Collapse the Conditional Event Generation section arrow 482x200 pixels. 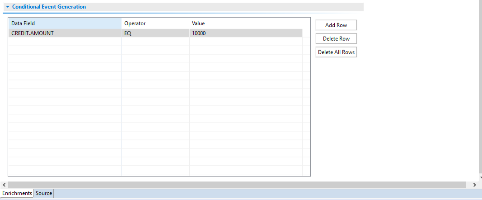point(7,7)
